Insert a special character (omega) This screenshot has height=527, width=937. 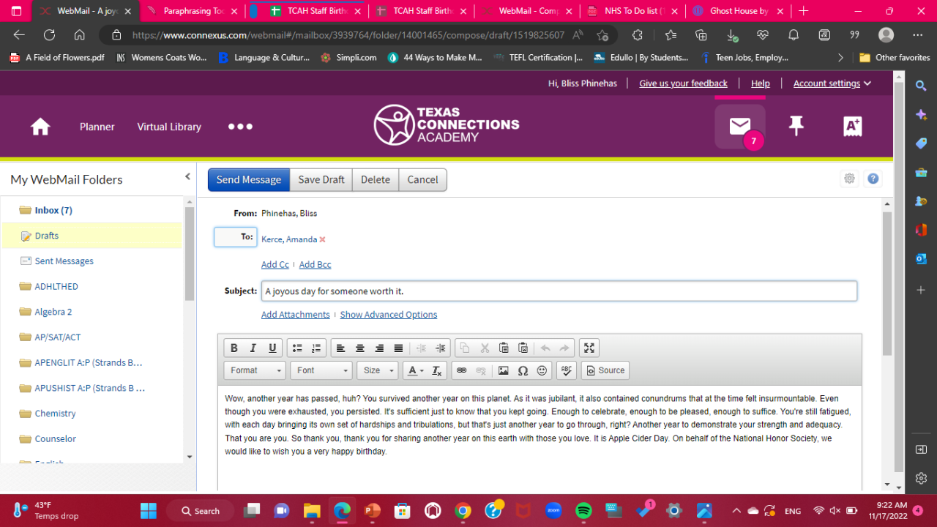click(x=523, y=370)
